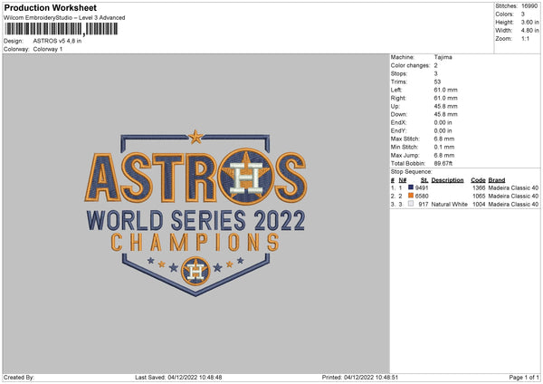Viewport: 543px width, 384px height.
Task: Click the 'St.' column header
Action: (x=424, y=180)
